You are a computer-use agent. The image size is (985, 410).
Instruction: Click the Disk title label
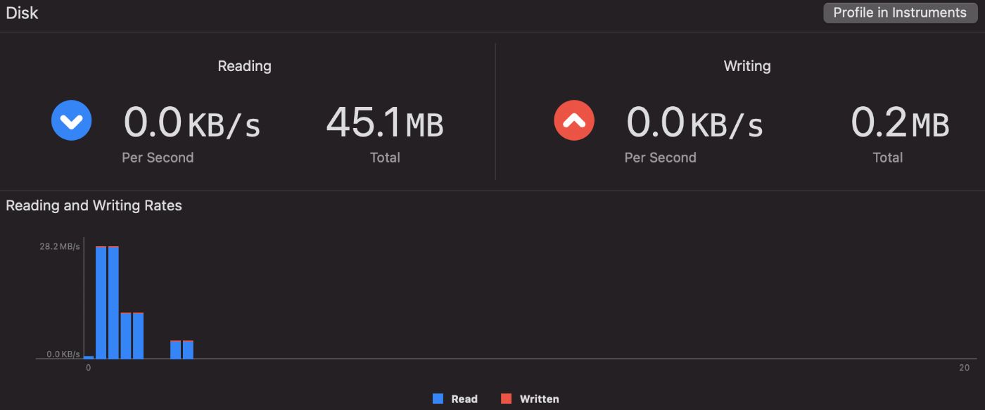(x=22, y=13)
